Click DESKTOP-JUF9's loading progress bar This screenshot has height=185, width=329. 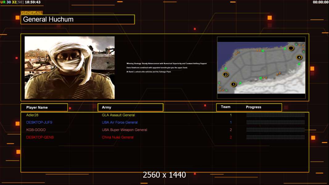[x=276, y=122]
